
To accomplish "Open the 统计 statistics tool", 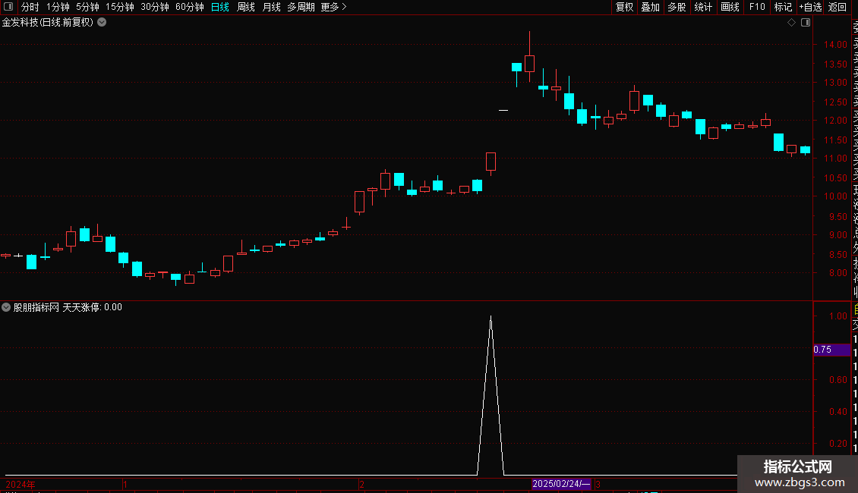I will coord(703,7).
